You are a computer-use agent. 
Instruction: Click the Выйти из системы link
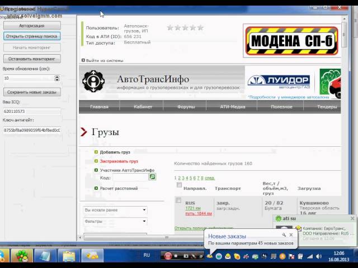(x=105, y=60)
